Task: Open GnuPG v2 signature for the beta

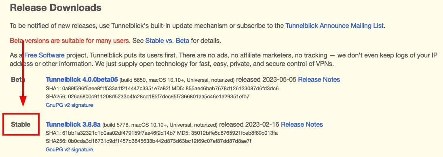Action: tap(69, 105)
